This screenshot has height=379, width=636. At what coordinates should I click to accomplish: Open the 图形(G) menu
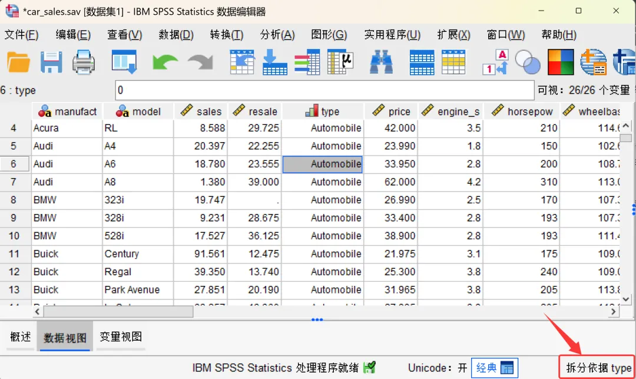(329, 35)
